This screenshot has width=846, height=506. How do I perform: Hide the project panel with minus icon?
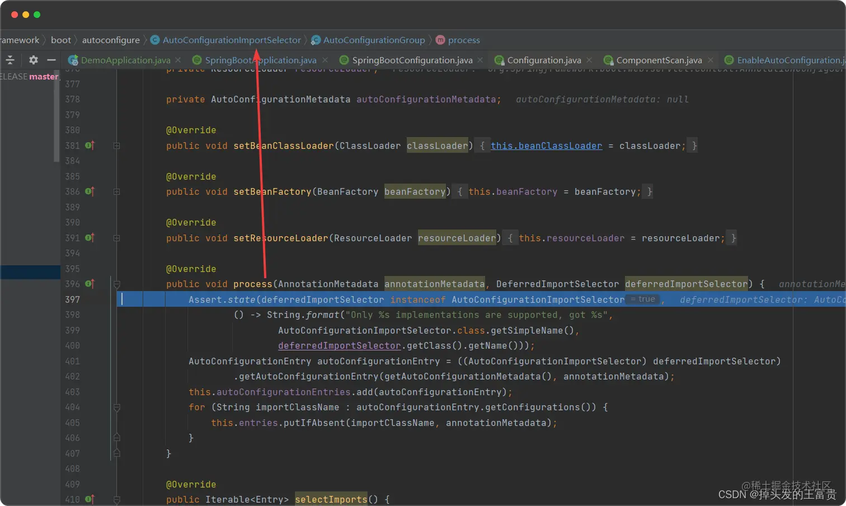[x=51, y=60]
